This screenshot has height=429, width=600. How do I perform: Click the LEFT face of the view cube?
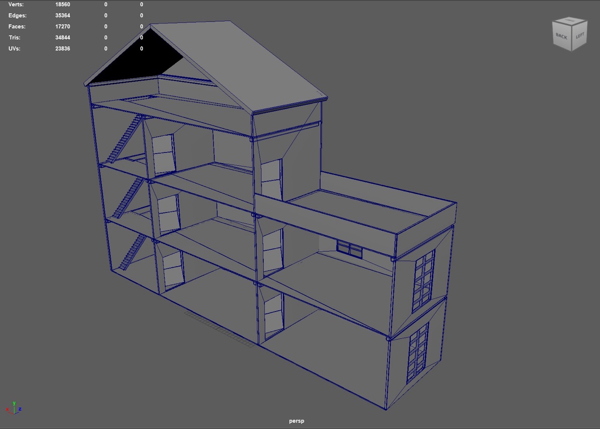(580, 36)
